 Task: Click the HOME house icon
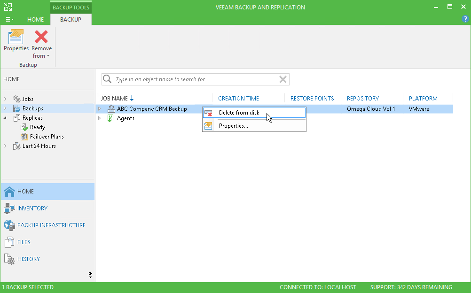point(9,192)
